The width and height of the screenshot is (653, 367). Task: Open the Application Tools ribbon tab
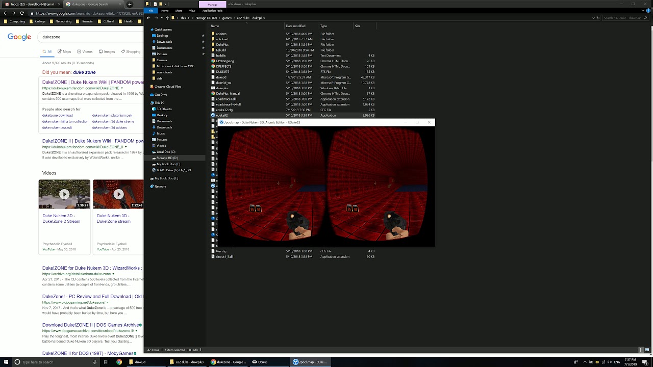coord(212,11)
